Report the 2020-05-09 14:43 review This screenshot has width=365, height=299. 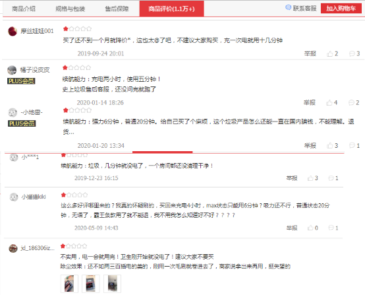[x=292, y=228]
